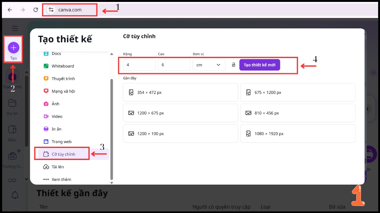Image resolution: width=380 pixels, height=213 pixels.
Task: Toggle the aspect ratio lock padlock
Action: (x=233, y=64)
